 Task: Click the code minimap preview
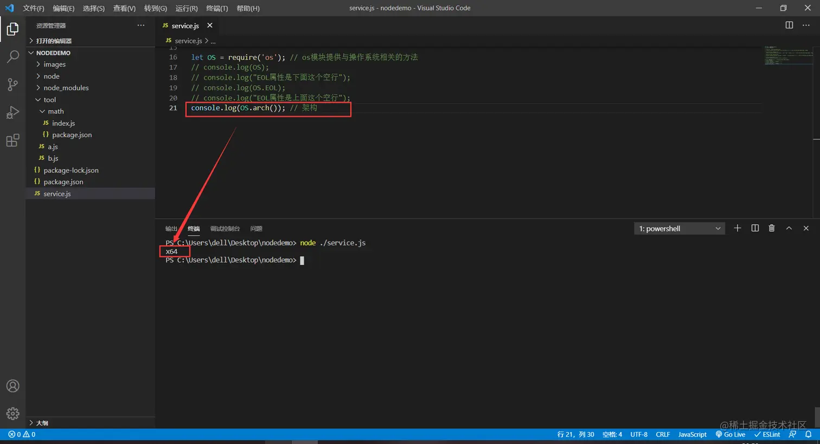point(789,55)
